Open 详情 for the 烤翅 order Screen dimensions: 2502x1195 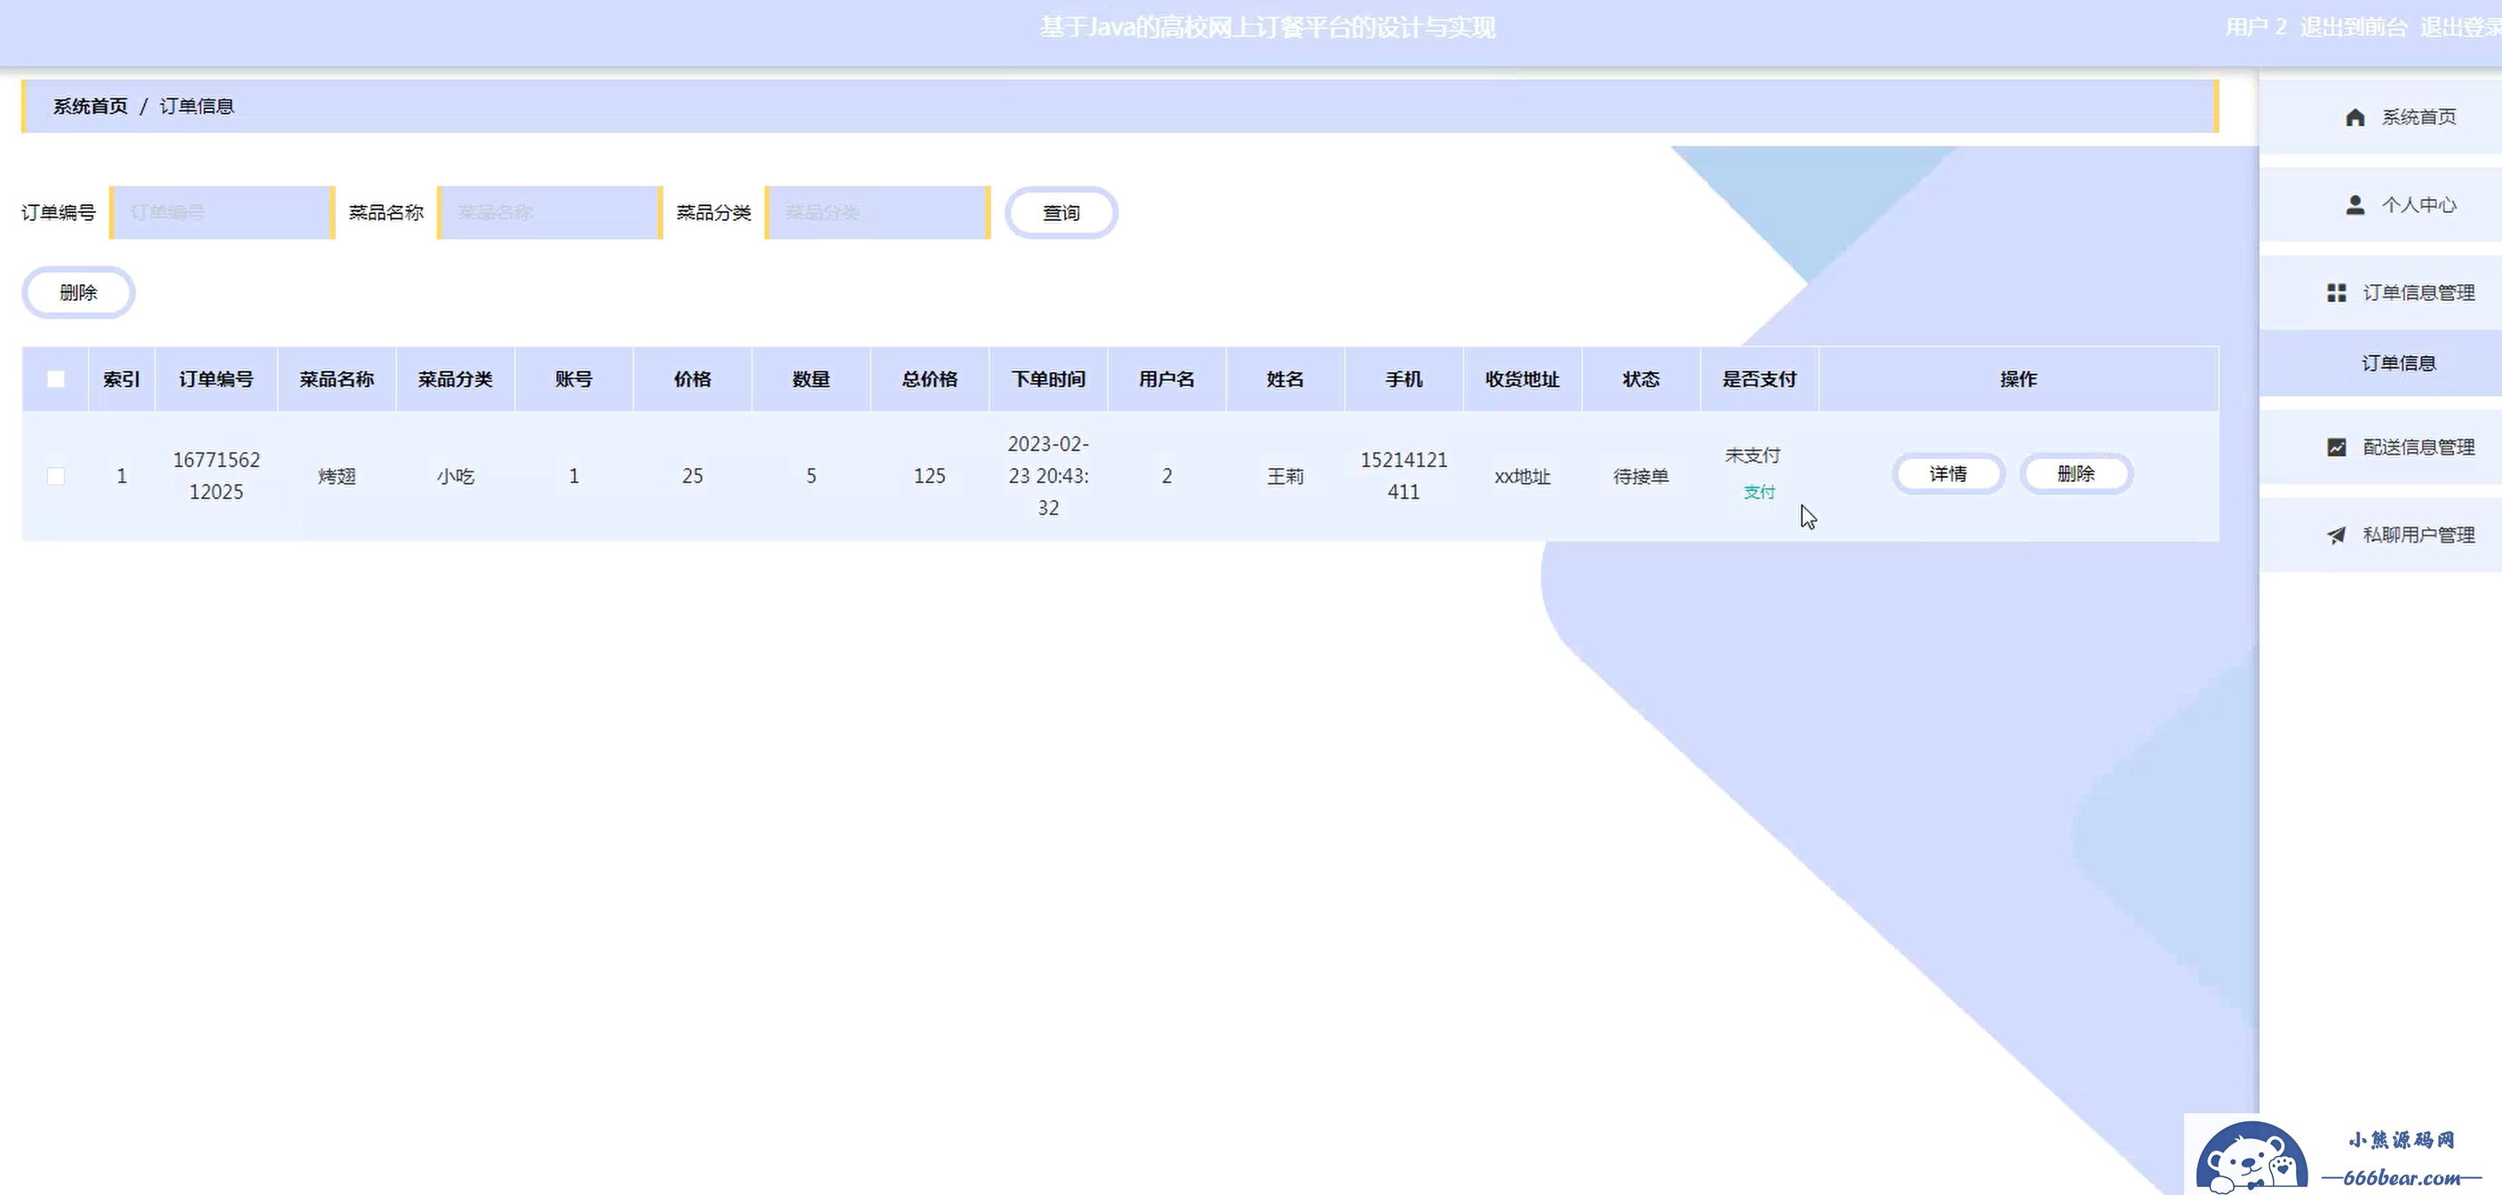point(1949,474)
